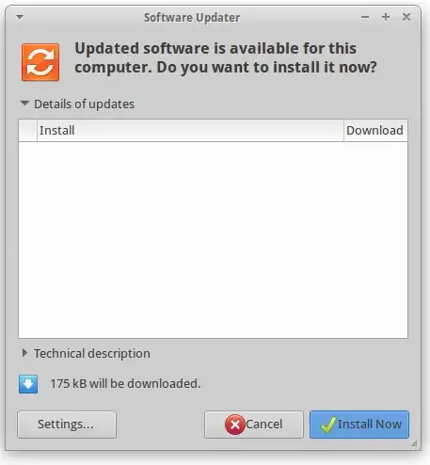Image resolution: width=430 pixels, height=465 pixels.
Task: Start updates with Install Now
Action: point(359,425)
